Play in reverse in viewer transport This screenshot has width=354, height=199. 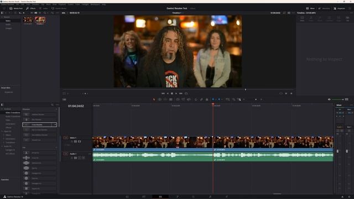[168, 93]
